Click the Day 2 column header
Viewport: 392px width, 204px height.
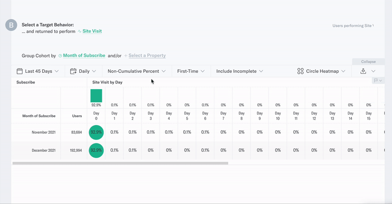132,116
